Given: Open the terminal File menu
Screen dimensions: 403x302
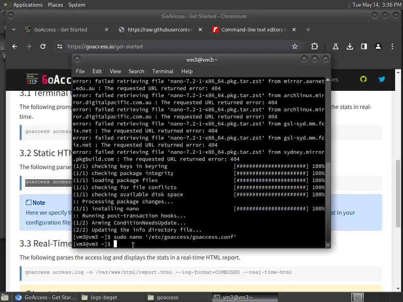Looking at the screenshot, I should tap(80, 72).
